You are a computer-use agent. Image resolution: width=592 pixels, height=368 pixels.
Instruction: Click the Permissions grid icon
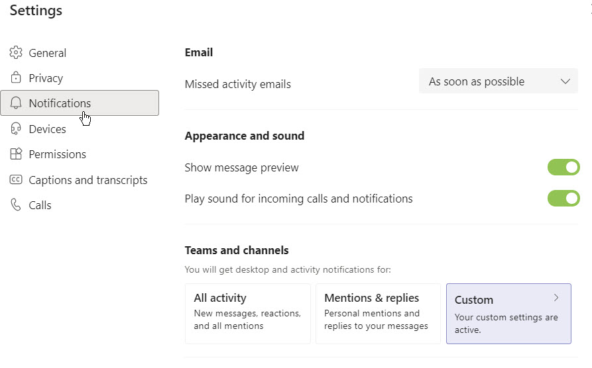click(16, 154)
